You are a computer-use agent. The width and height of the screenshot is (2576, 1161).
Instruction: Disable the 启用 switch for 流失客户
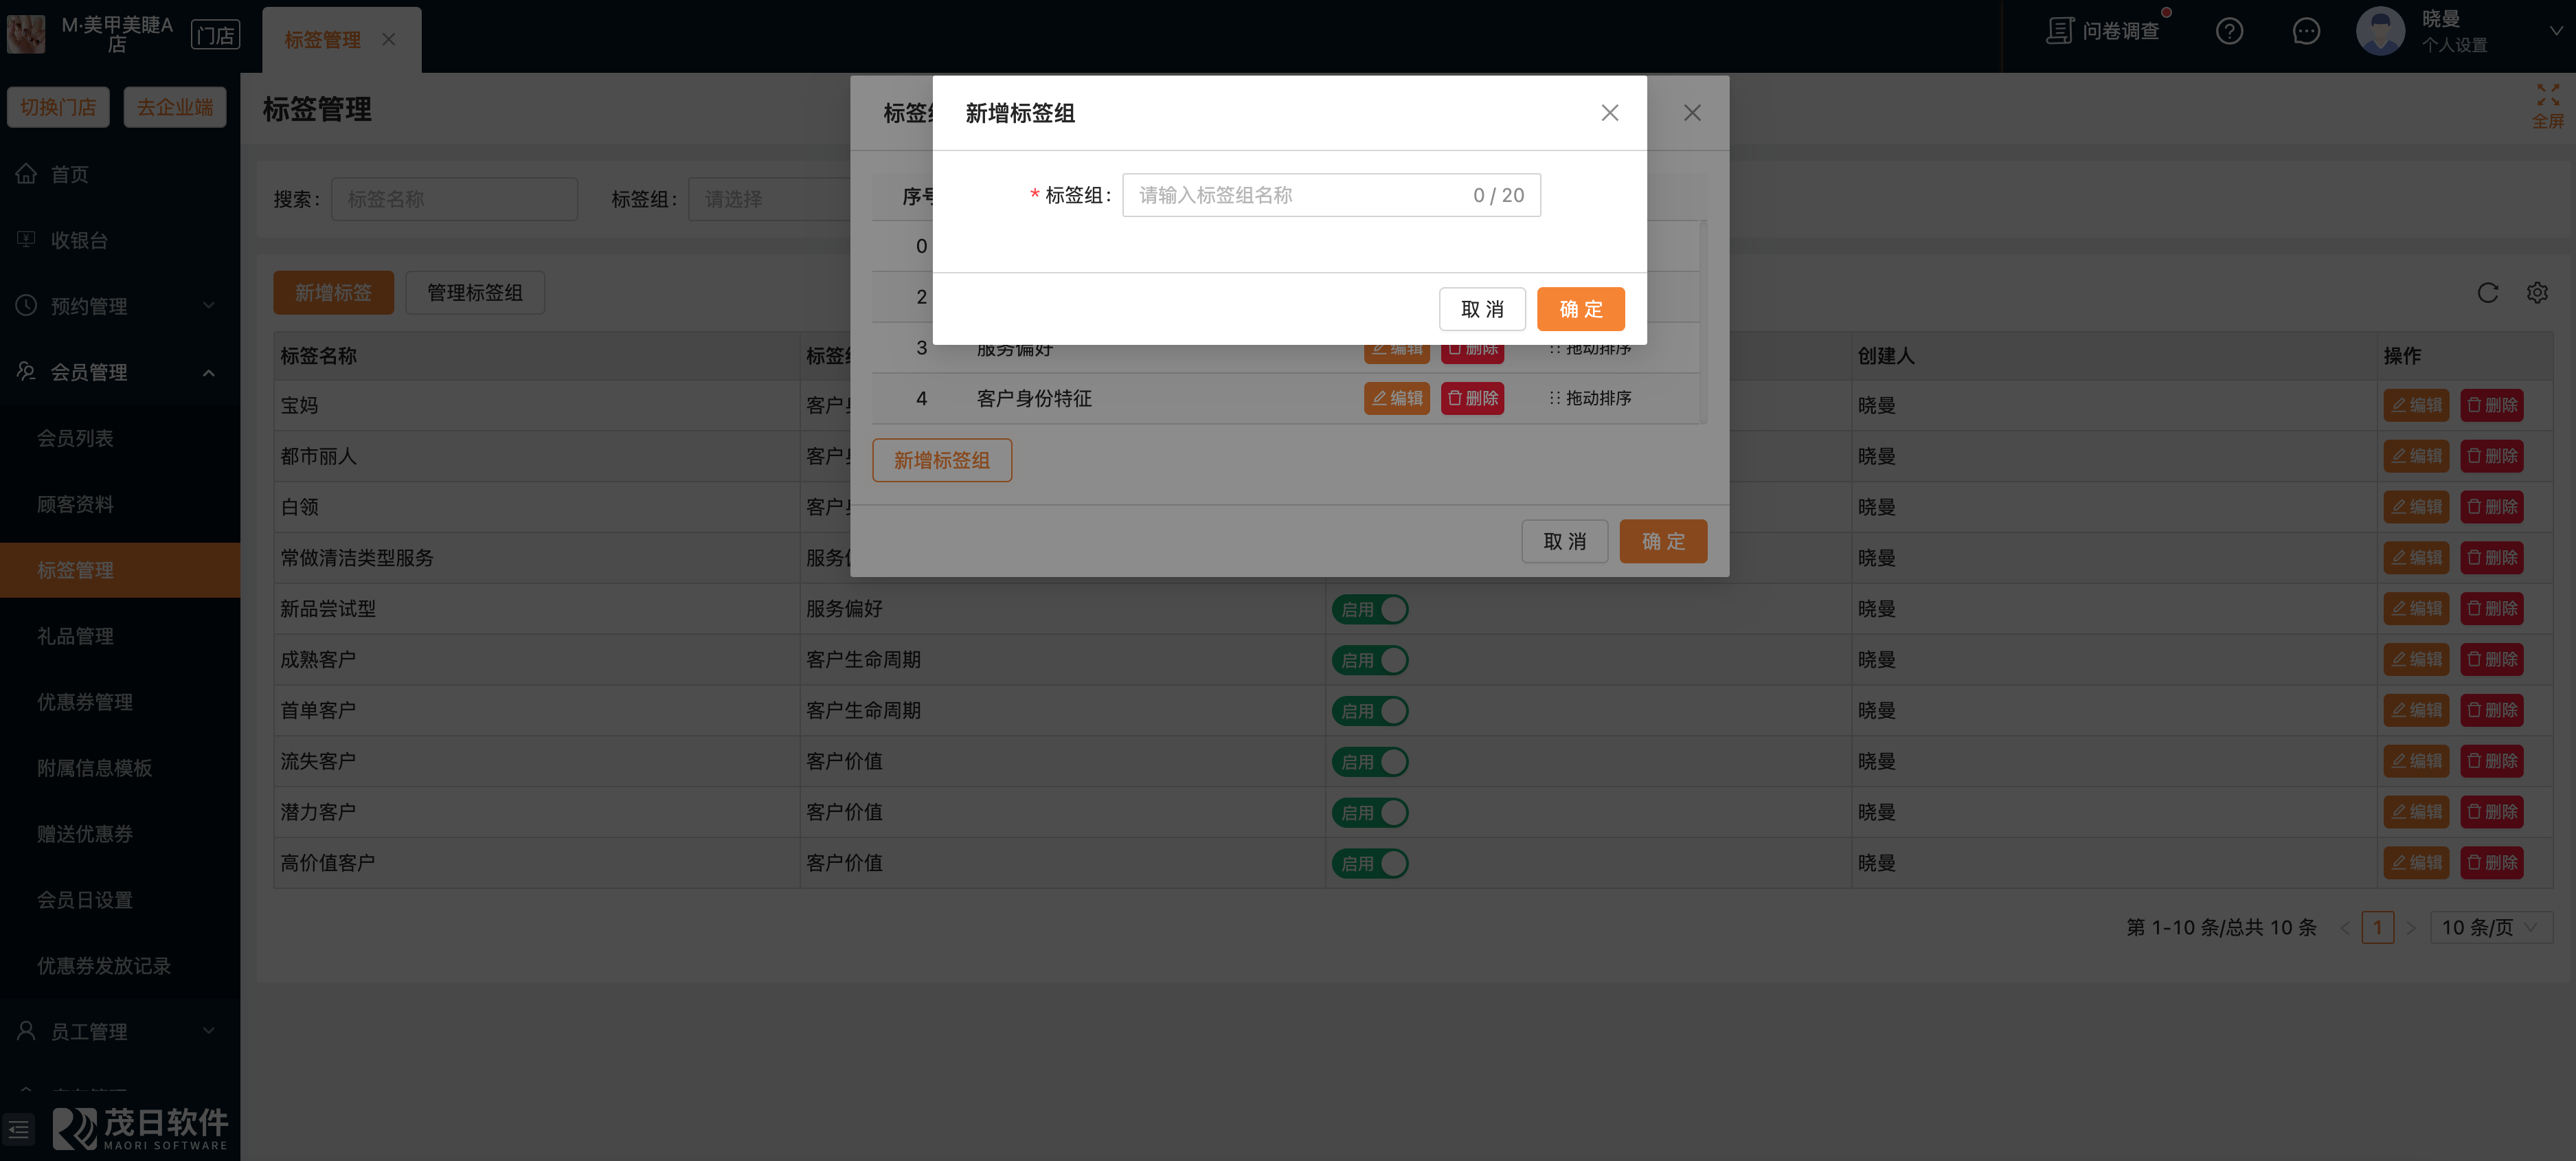(1369, 762)
